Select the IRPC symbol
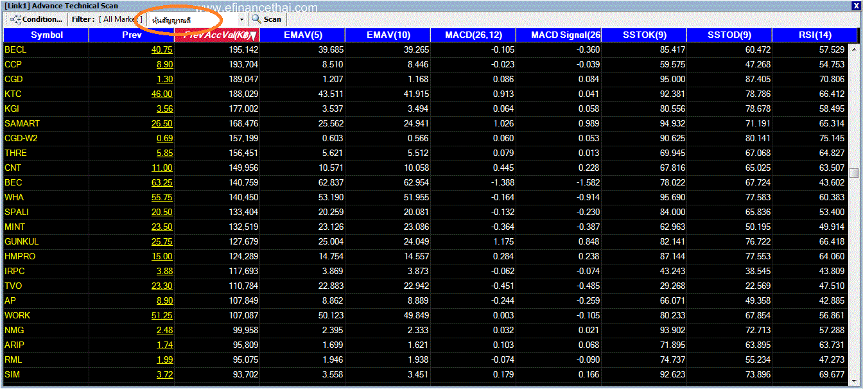This screenshot has width=863, height=389. (15, 271)
